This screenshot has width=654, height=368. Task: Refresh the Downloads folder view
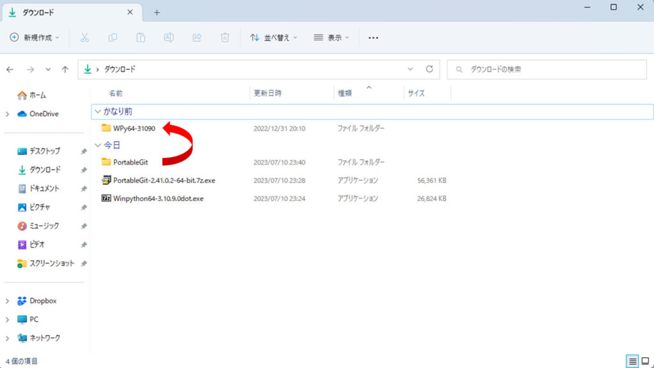[x=429, y=69]
